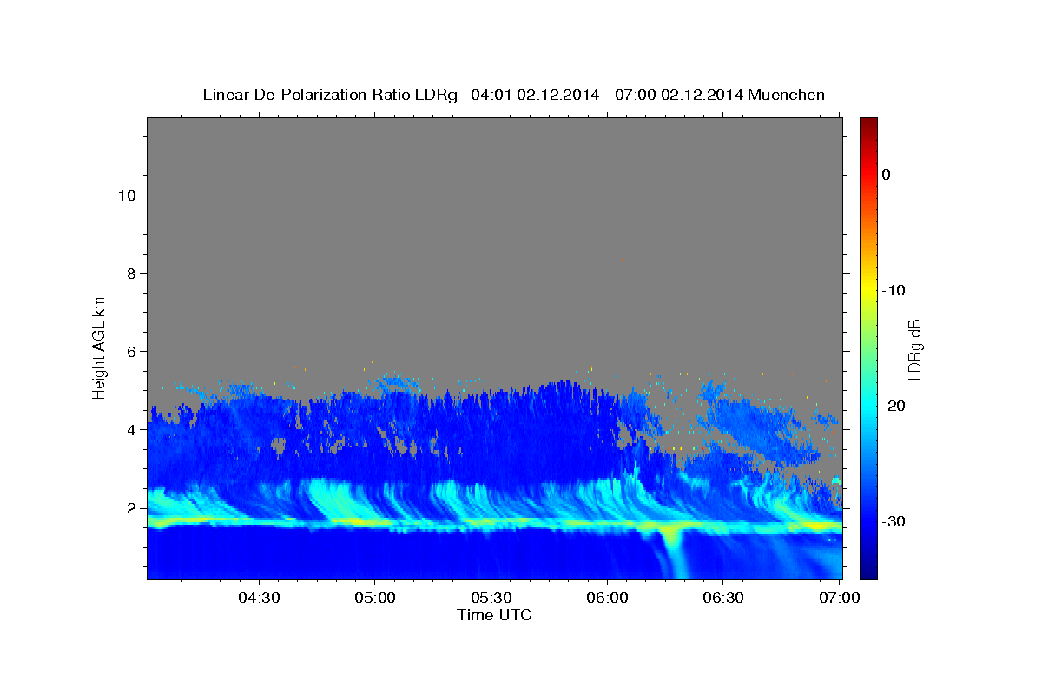Screen dimensions: 1042x695
Task: Click the 07:00 time tick label
Action: coord(839,598)
